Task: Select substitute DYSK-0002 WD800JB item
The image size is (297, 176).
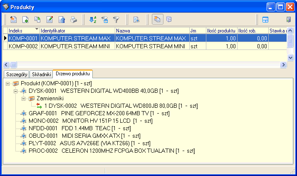Action: click(121, 106)
